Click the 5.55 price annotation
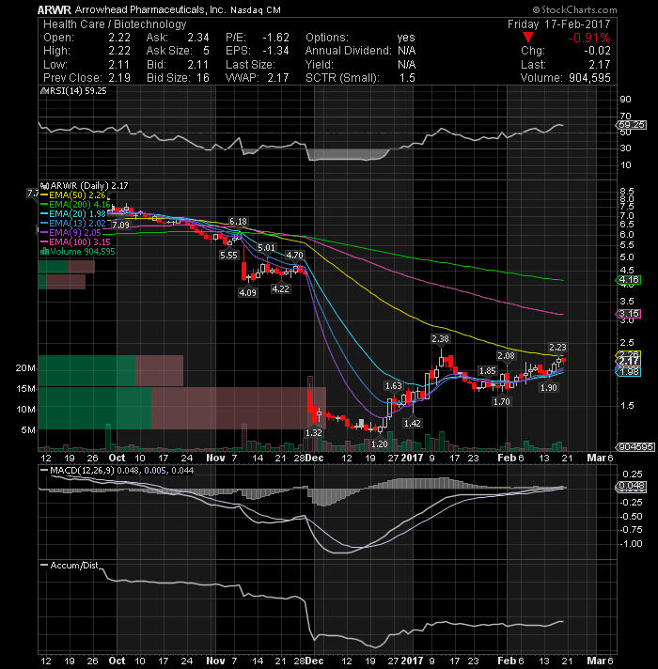The image size is (658, 669). pyautogui.click(x=228, y=256)
